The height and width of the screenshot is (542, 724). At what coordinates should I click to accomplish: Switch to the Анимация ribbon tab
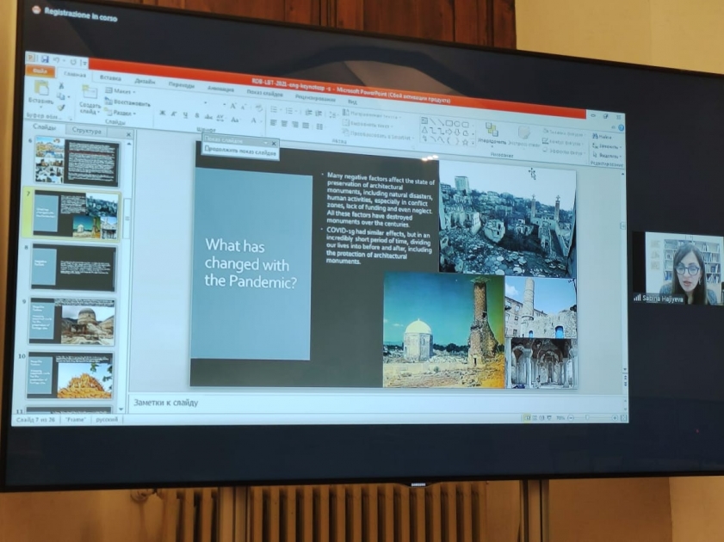point(220,89)
